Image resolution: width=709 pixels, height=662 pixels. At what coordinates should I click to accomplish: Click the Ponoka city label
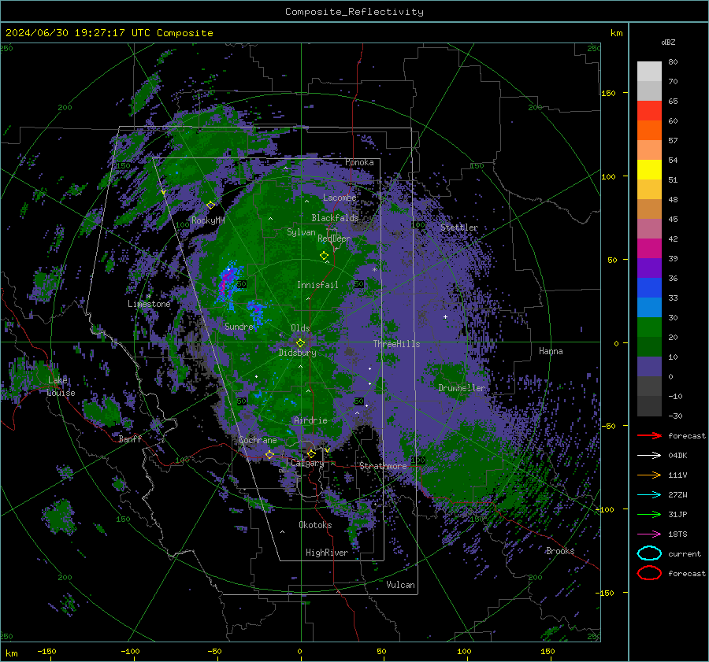359,162
